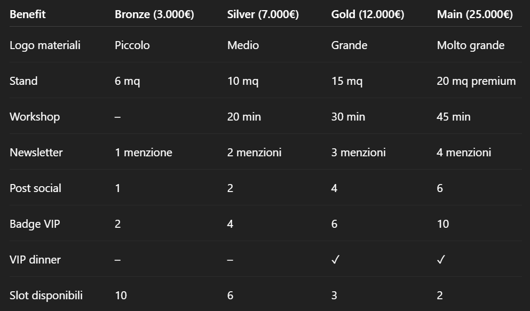Click the Gold column VIP dinner checkmark
This screenshot has height=311, width=530.
coord(335,260)
